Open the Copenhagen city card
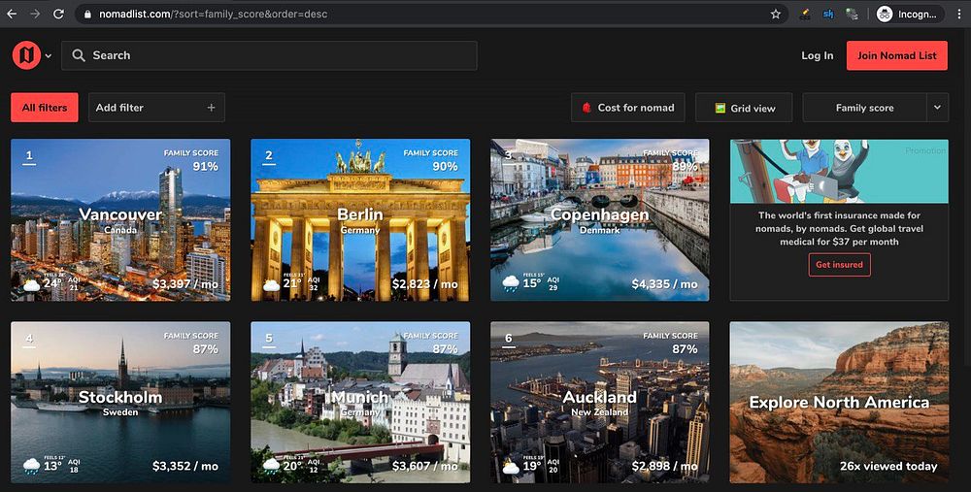 (x=599, y=219)
